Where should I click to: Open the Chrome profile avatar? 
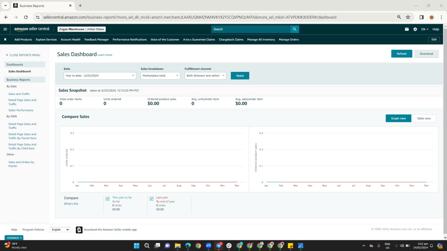431,17
